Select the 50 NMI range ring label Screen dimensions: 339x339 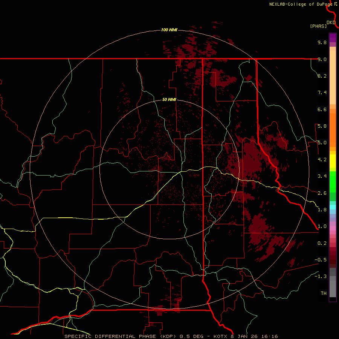click(169, 99)
